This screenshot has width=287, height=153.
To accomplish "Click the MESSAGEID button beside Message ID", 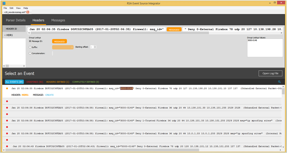I will coord(60,42).
